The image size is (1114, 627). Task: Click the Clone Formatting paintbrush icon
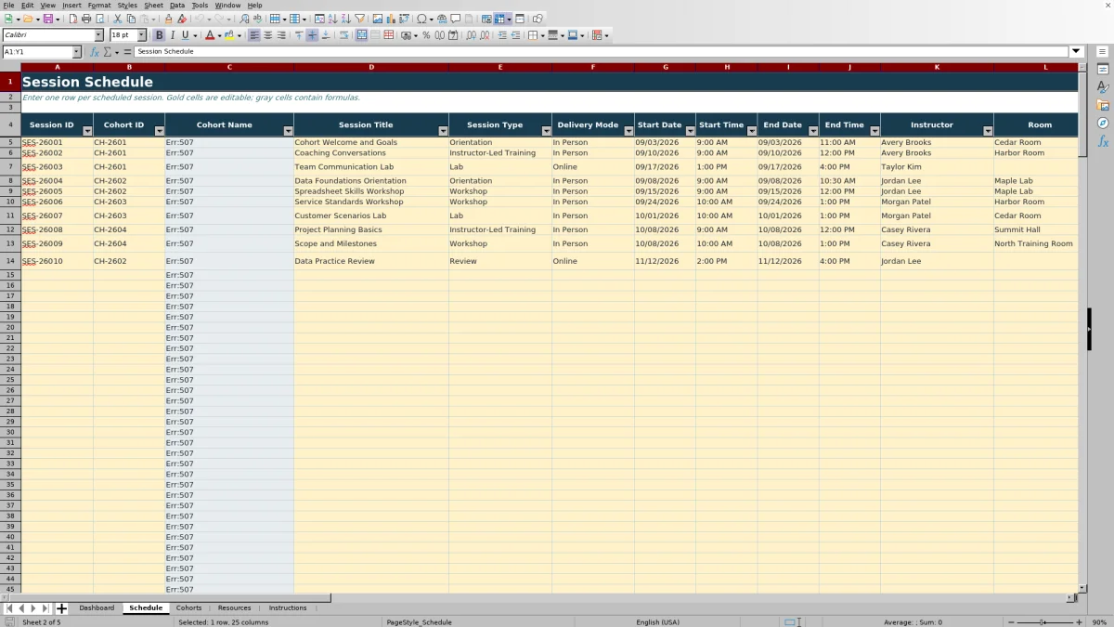(168, 19)
